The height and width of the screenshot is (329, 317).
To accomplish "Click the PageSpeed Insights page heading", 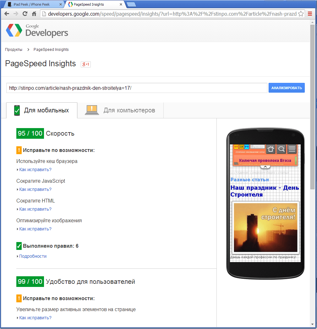I will pyautogui.click(x=41, y=64).
